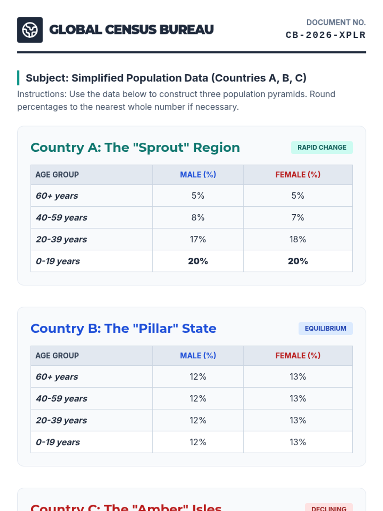Viewport: 383px width, 511px height.
Task: Click the Country C Amber Isles heading
Action: click(126, 507)
